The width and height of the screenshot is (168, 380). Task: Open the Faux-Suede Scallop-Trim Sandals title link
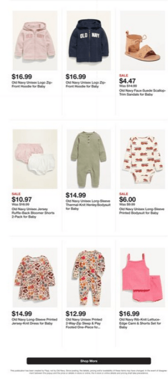point(142,92)
